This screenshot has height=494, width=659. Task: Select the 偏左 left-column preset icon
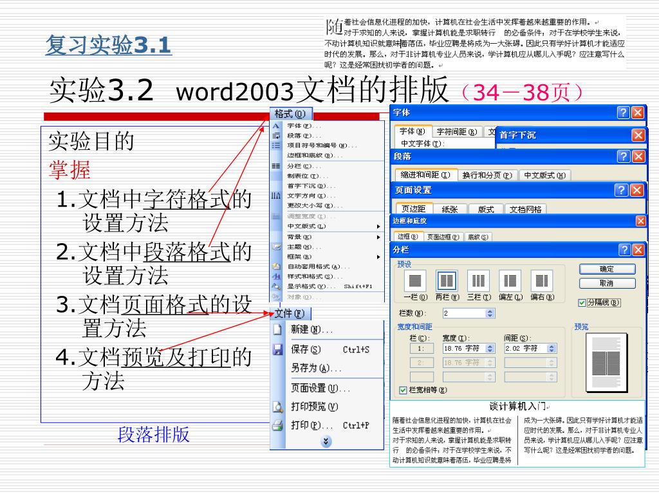[510, 280]
